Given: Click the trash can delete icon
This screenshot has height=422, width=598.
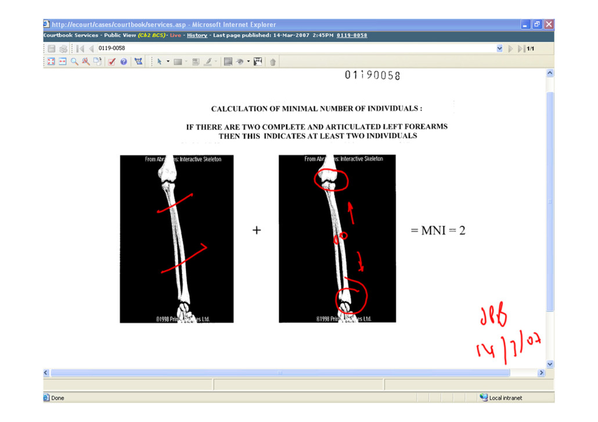Looking at the screenshot, I should [273, 62].
